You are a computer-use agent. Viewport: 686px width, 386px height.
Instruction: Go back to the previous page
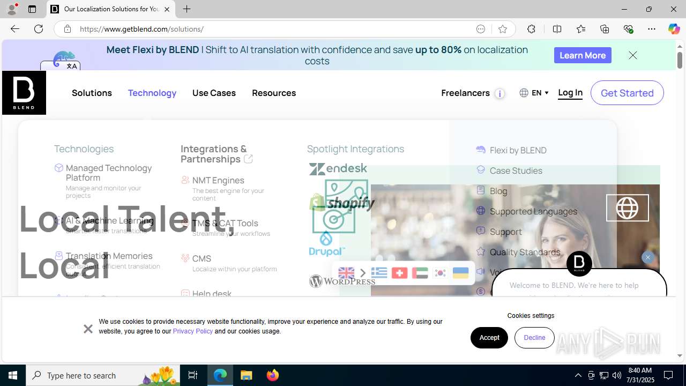click(15, 29)
